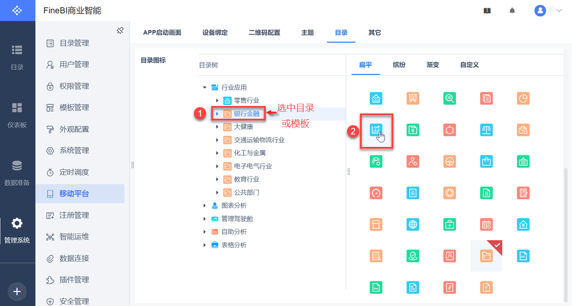Go to 数据连接 in the sidebar

[x=74, y=258]
